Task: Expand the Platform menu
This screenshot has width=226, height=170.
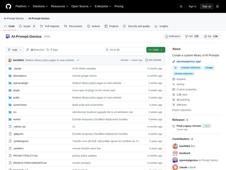Action: click(22, 6)
